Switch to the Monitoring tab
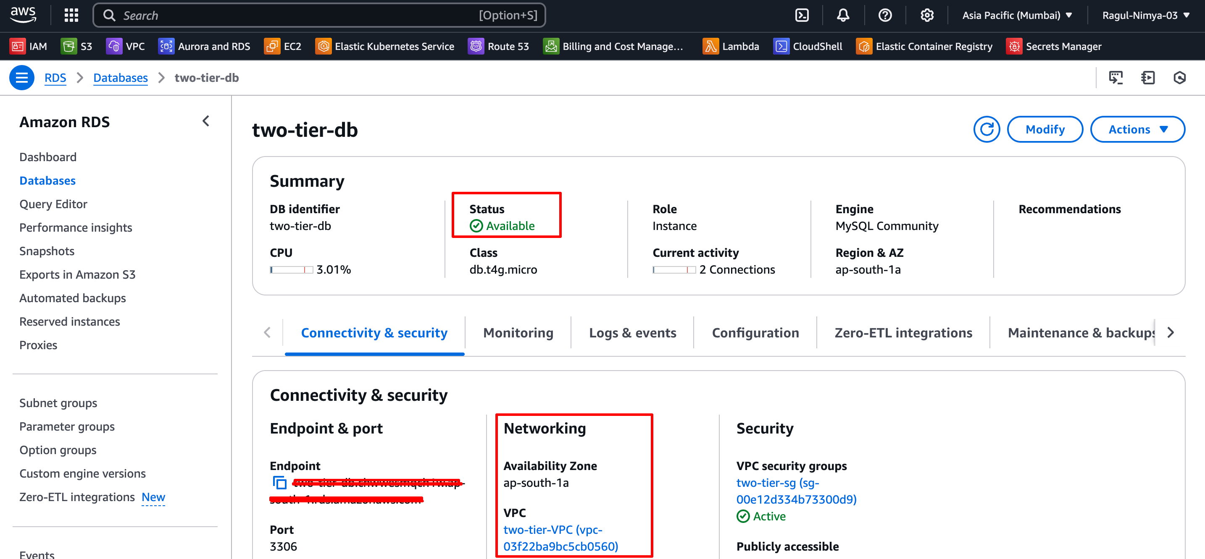 [518, 333]
